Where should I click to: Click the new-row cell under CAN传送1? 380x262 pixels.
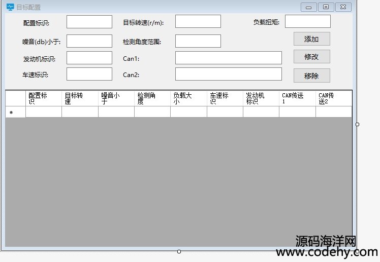coord(298,112)
